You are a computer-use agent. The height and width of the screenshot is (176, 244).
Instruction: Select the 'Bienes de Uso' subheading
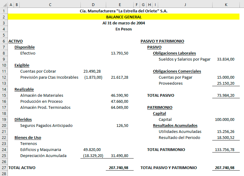point(28,138)
